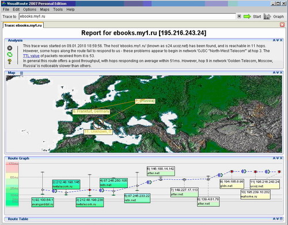
Task: Open the Tools menu
Action: 58,9
